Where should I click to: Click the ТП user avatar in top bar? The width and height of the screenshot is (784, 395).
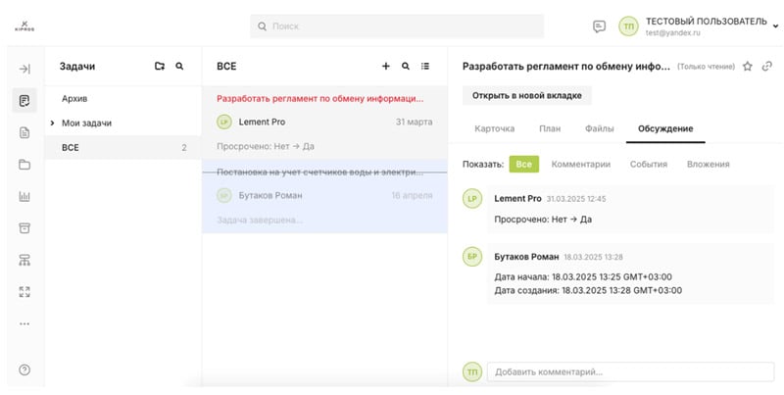[628, 26]
